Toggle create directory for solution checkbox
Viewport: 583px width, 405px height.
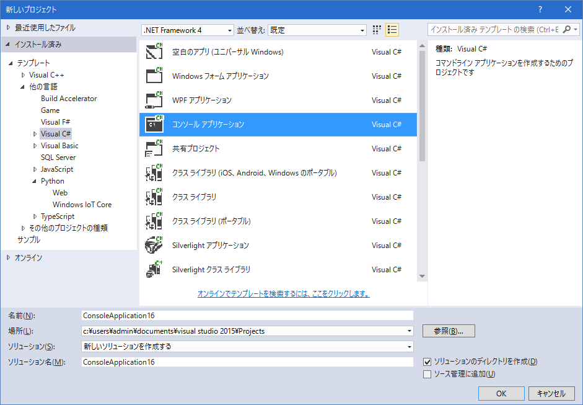point(427,362)
